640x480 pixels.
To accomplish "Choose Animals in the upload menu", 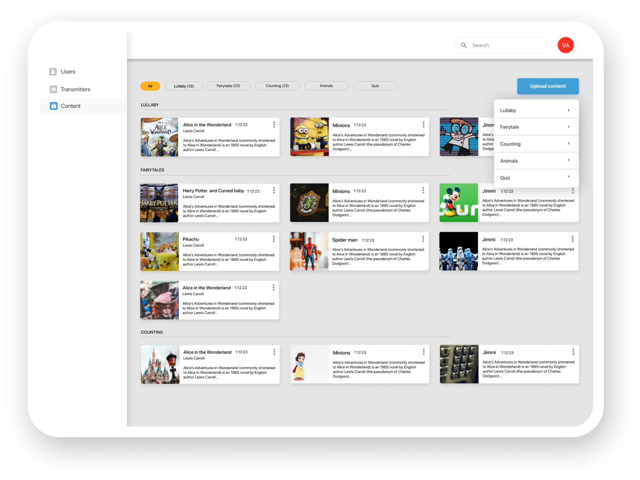I will [536, 161].
